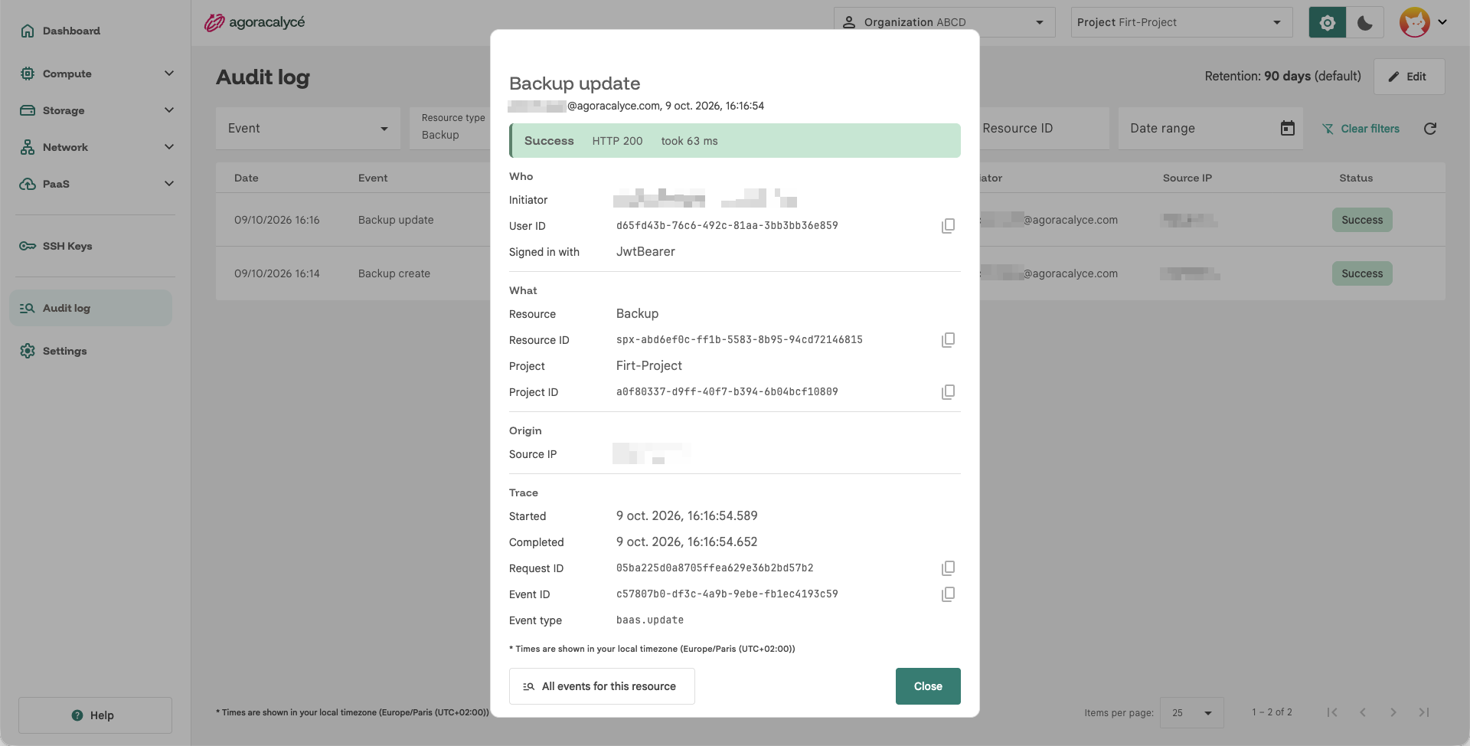Viewport: 1470px width, 746px height.
Task: View all events for this resource
Action: pyautogui.click(x=602, y=686)
